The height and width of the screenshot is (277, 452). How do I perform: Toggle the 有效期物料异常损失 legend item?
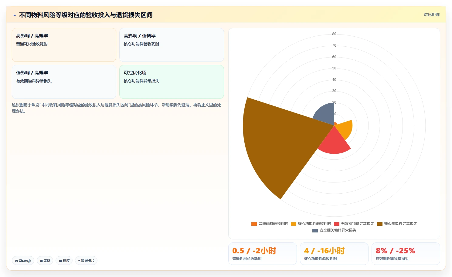[354, 224]
